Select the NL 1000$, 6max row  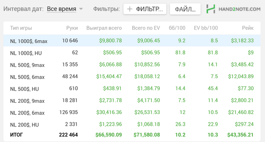(x=132, y=41)
